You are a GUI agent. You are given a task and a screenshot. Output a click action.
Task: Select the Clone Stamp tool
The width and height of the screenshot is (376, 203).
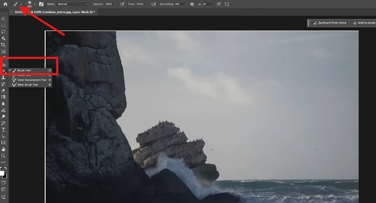[3, 78]
